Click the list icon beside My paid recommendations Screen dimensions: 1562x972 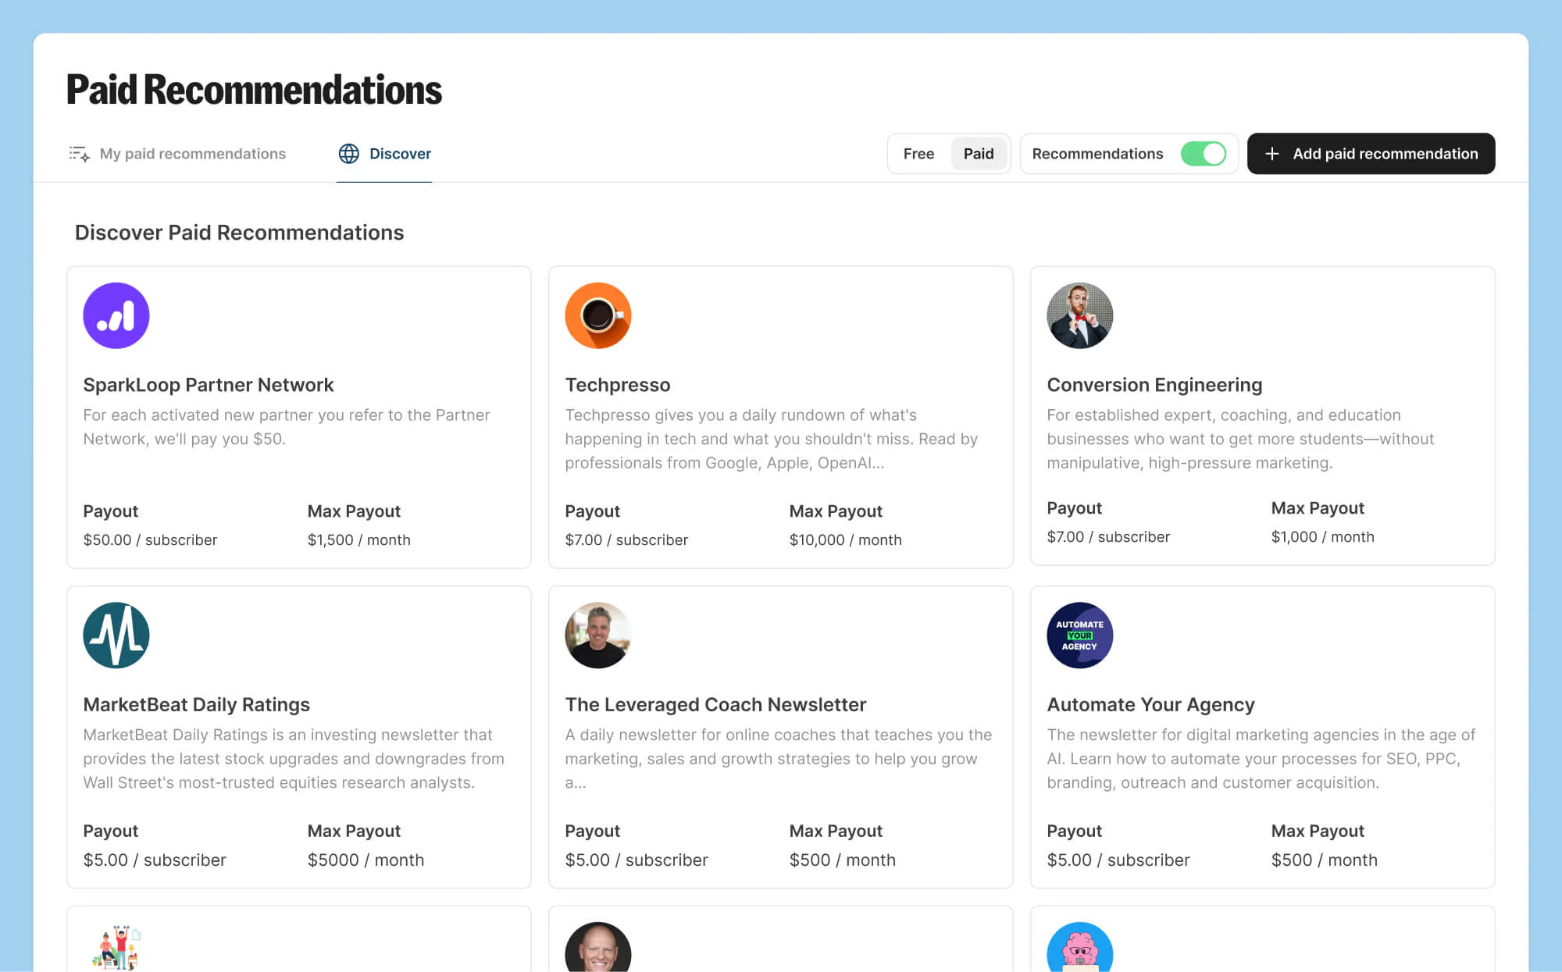point(78,154)
